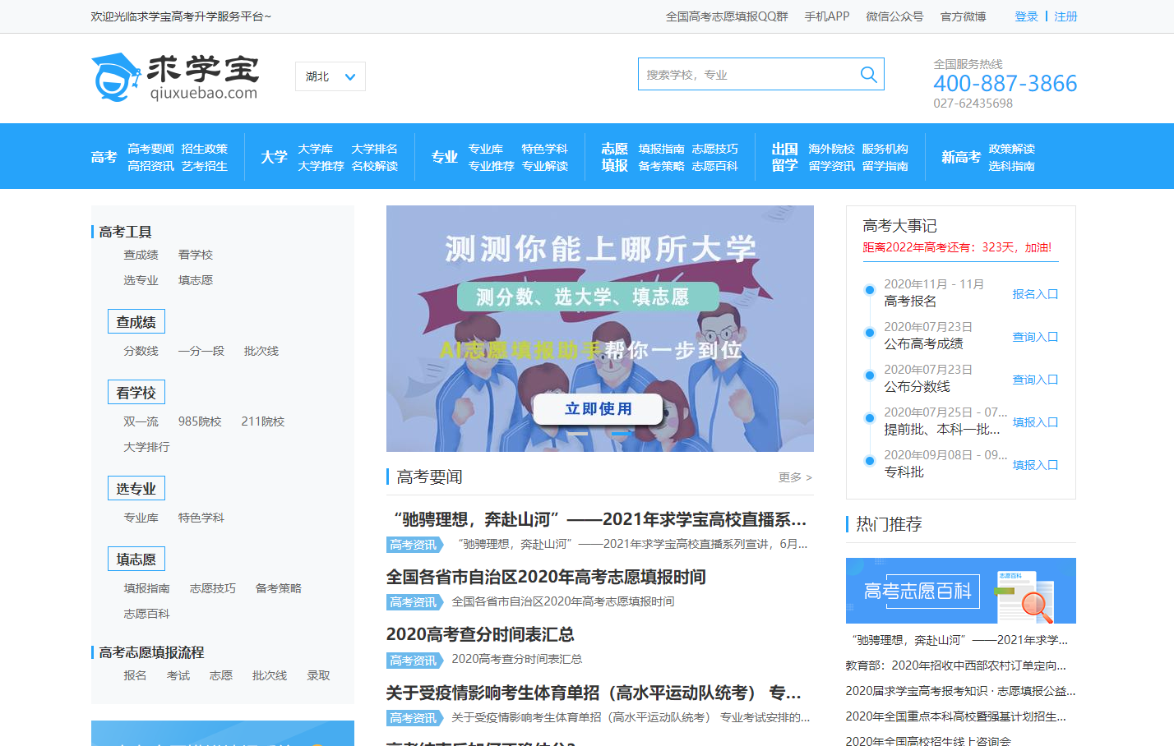Open the 手机APP link in the header
Image resolution: width=1174 pixels, height=746 pixels.
click(826, 16)
